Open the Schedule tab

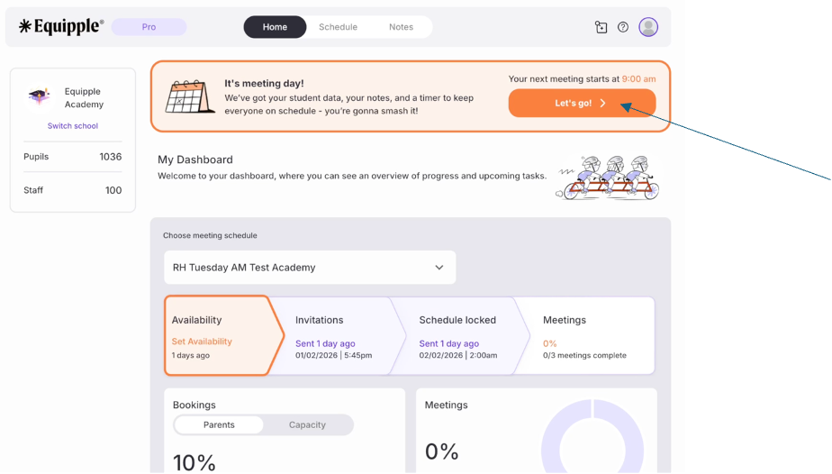(338, 27)
